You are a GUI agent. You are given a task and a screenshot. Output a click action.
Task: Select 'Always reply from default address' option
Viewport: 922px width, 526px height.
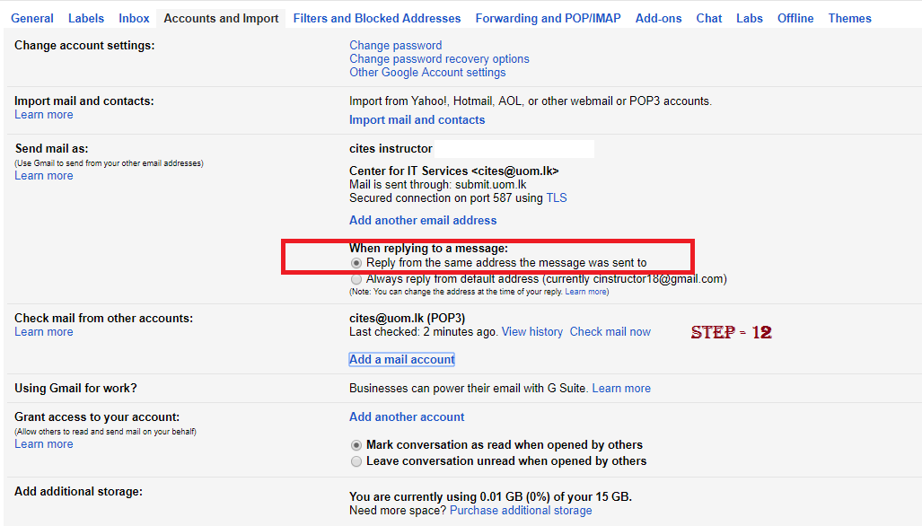tap(356, 279)
